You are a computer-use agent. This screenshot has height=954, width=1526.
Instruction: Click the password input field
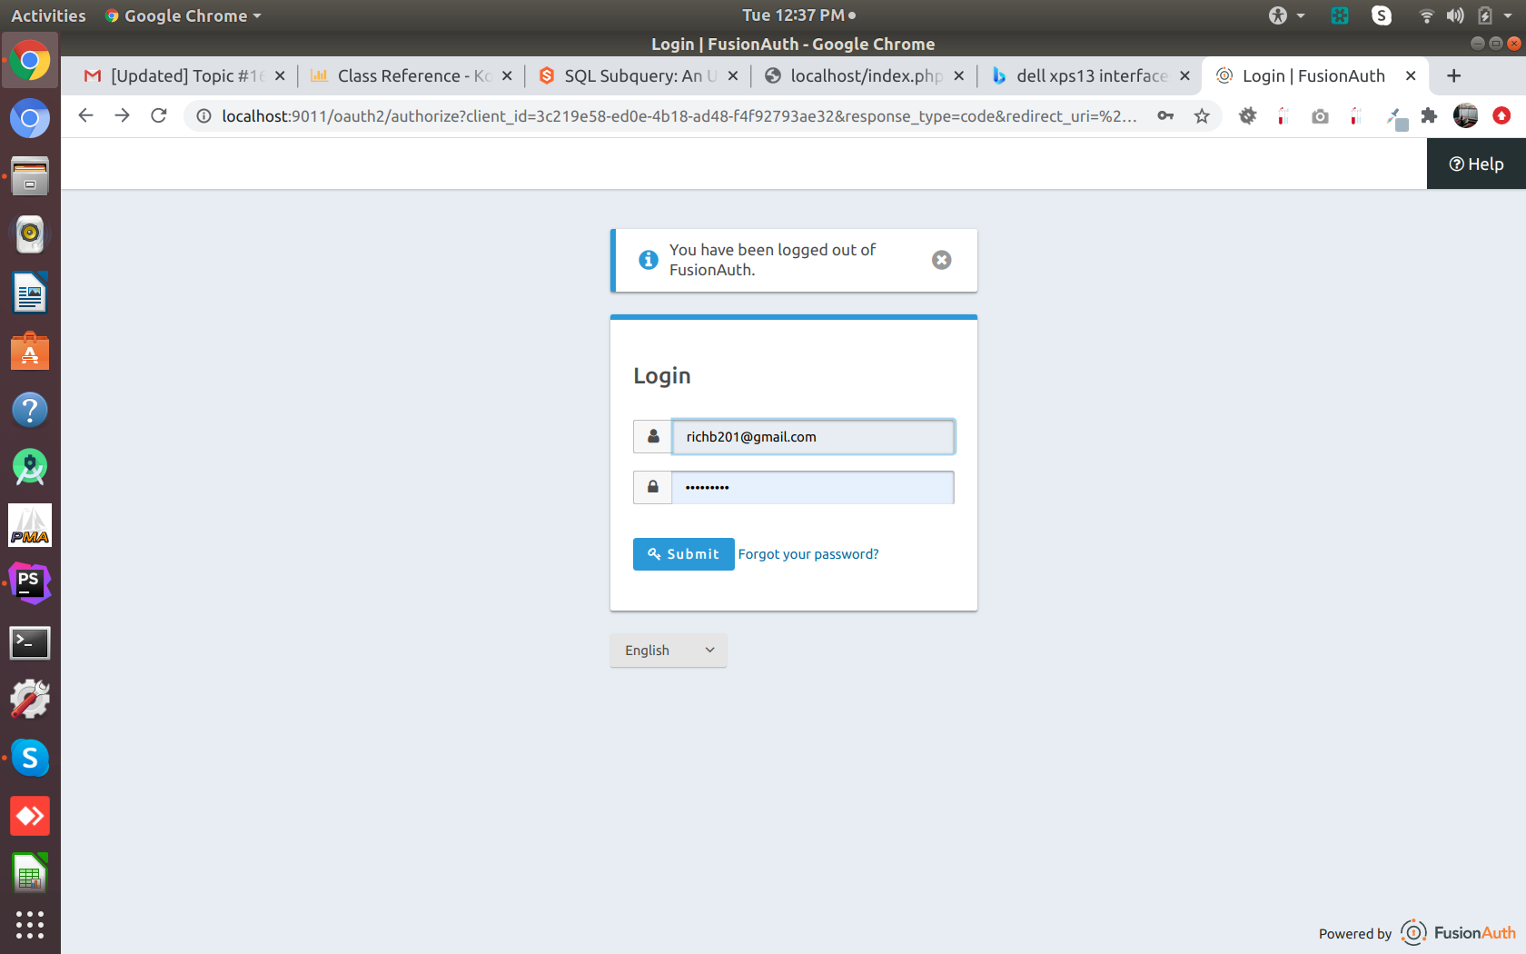click(813, 487)
